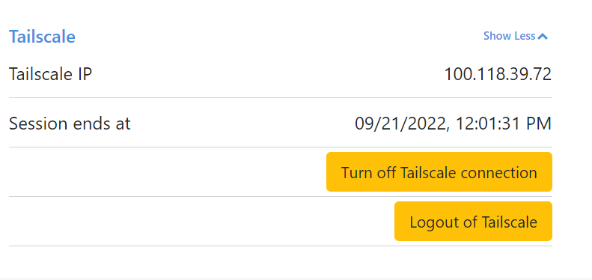Click the blue Tailscale section heading

pyautogui.click(x=42, y=37)
